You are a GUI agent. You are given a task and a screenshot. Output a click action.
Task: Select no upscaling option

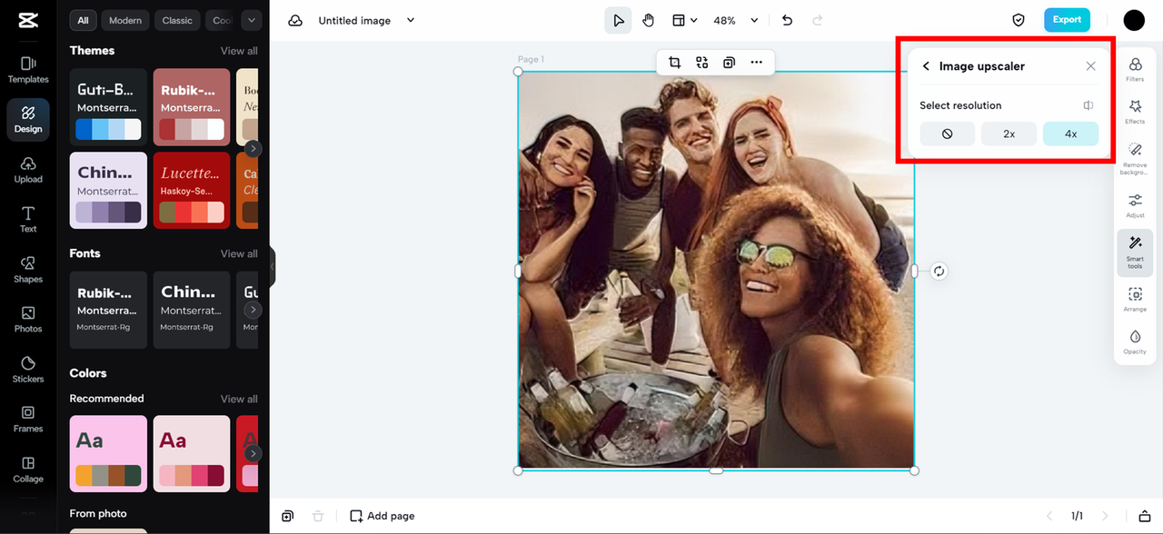pos(947,133)
